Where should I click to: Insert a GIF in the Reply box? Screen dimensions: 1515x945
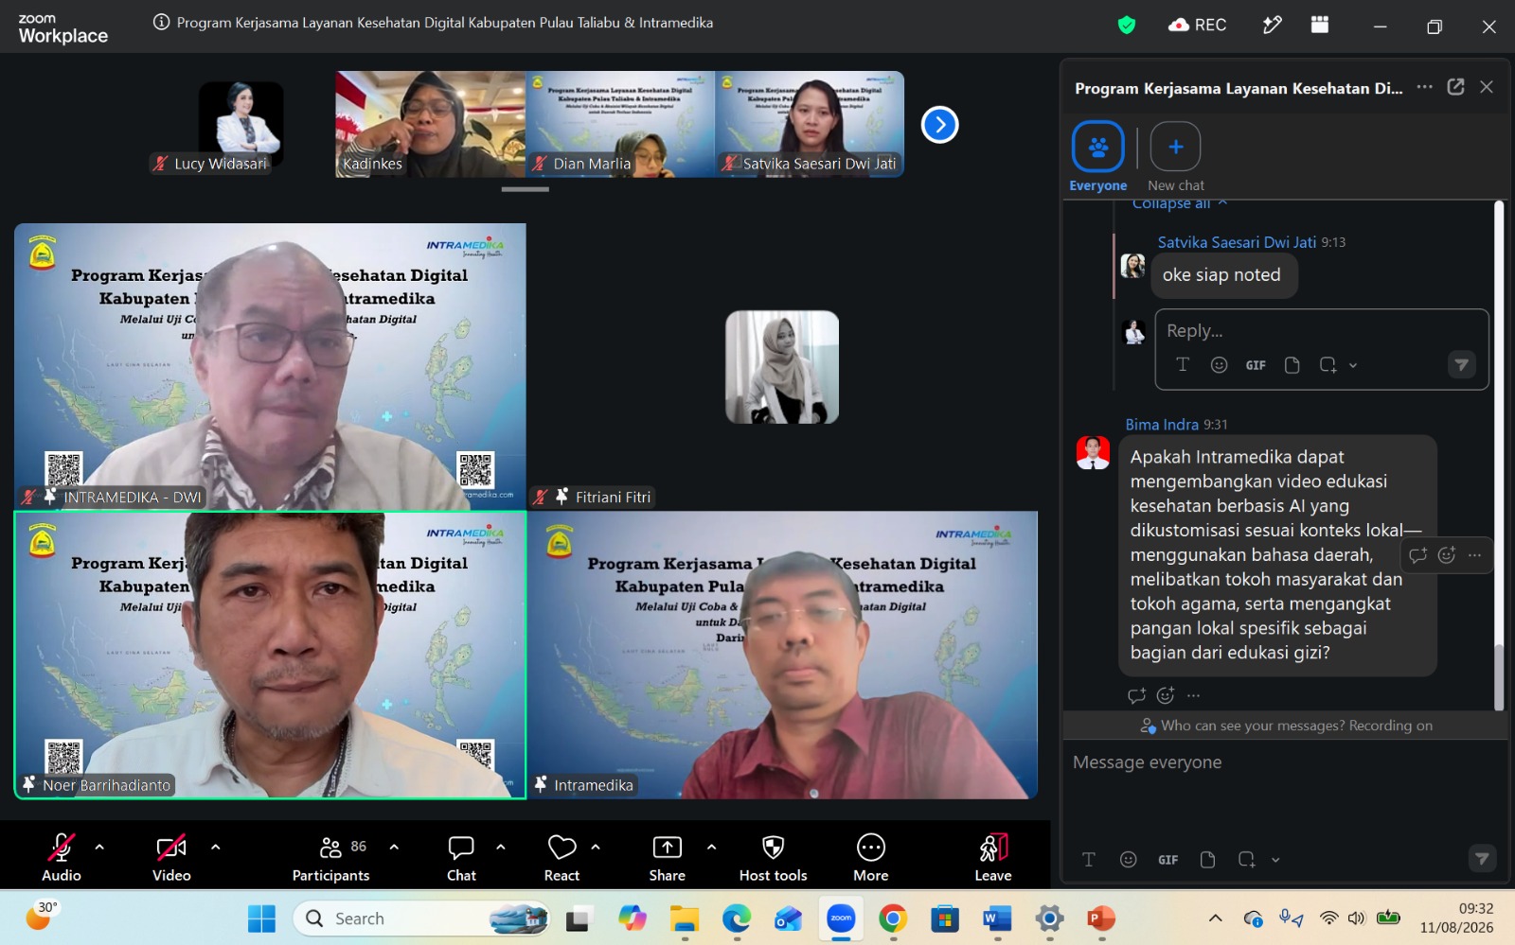point(1256,365)
